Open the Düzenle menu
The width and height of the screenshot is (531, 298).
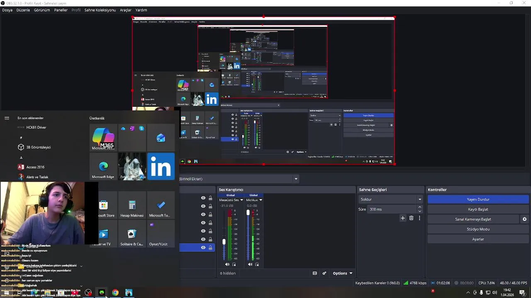[23, 10]
